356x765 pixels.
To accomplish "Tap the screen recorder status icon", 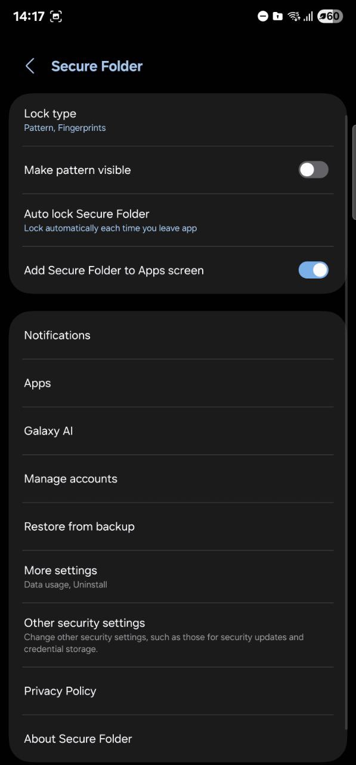I will click(55, 17).
